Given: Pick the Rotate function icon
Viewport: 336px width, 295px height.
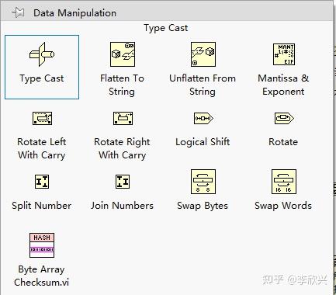Looking at the screenshot, I should (284, 119).
